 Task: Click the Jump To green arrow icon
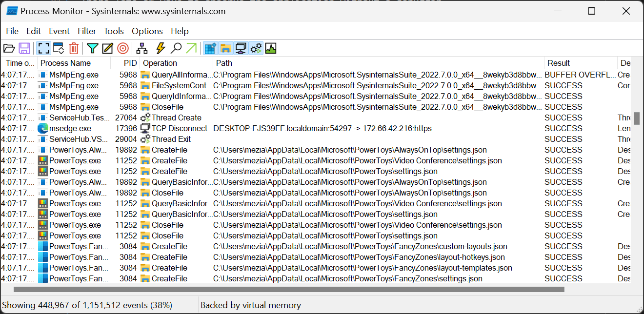191,48
